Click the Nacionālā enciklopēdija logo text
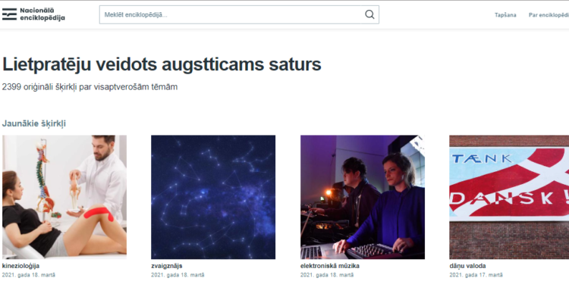569x303 pixels. [x=42, y=14]
